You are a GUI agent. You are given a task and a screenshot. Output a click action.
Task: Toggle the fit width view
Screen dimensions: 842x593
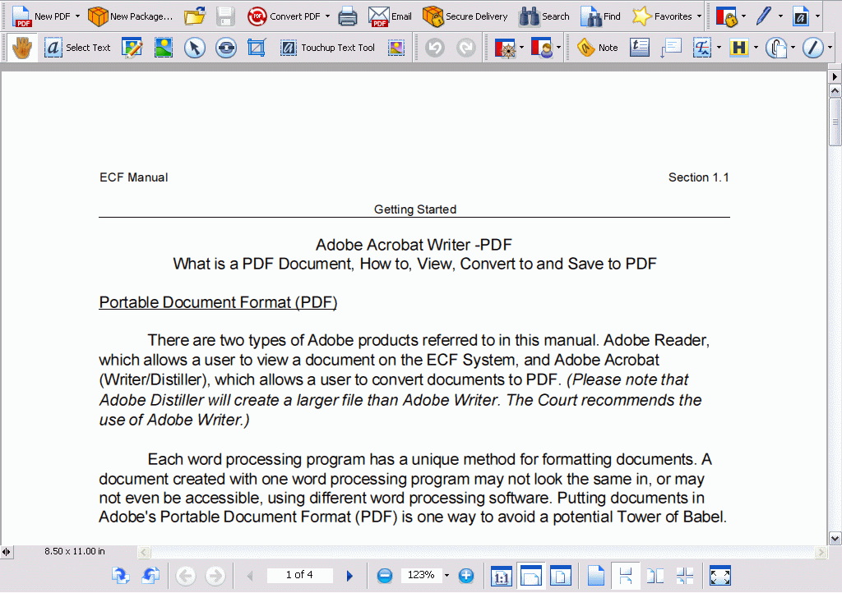point(530,576)
